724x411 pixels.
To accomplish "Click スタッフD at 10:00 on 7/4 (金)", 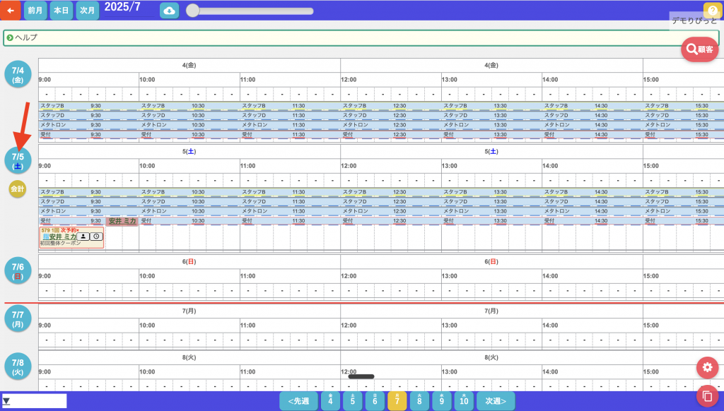I will [x=153, y=115].
